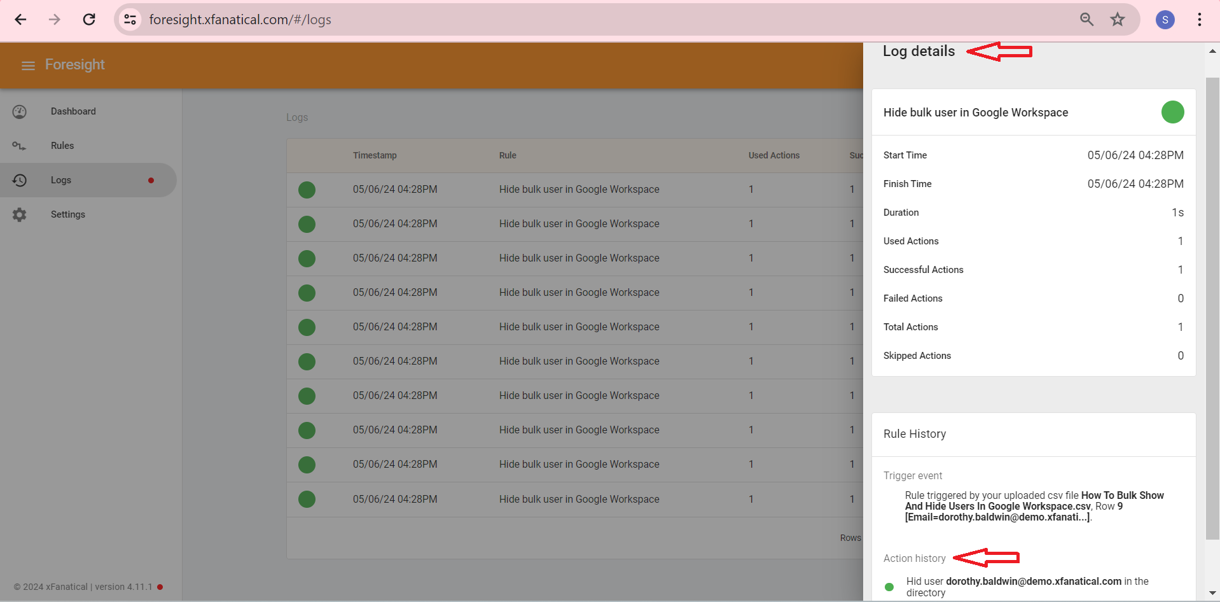Click the red notification dot next to Logs
The width and height of the screenshot is (1220, 602).
151,180
